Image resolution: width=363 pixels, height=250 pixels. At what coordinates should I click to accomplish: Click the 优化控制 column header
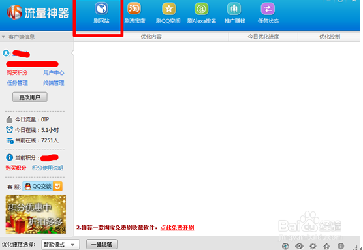(330, 37)
